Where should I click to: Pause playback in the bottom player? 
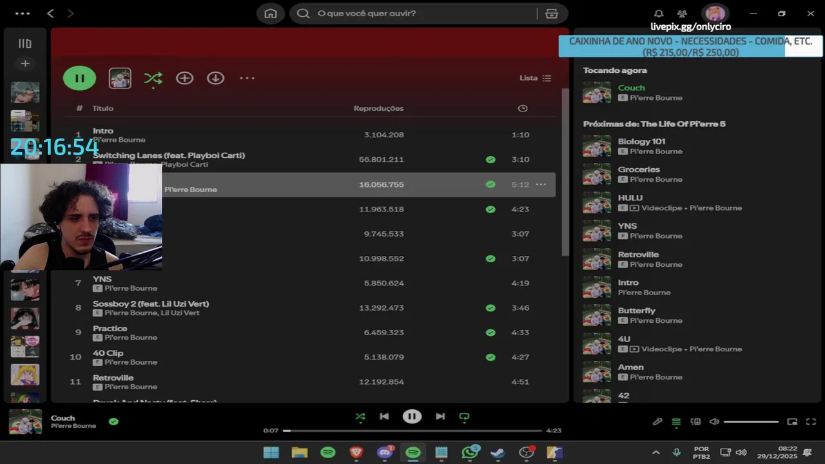(x=412, y=416)
